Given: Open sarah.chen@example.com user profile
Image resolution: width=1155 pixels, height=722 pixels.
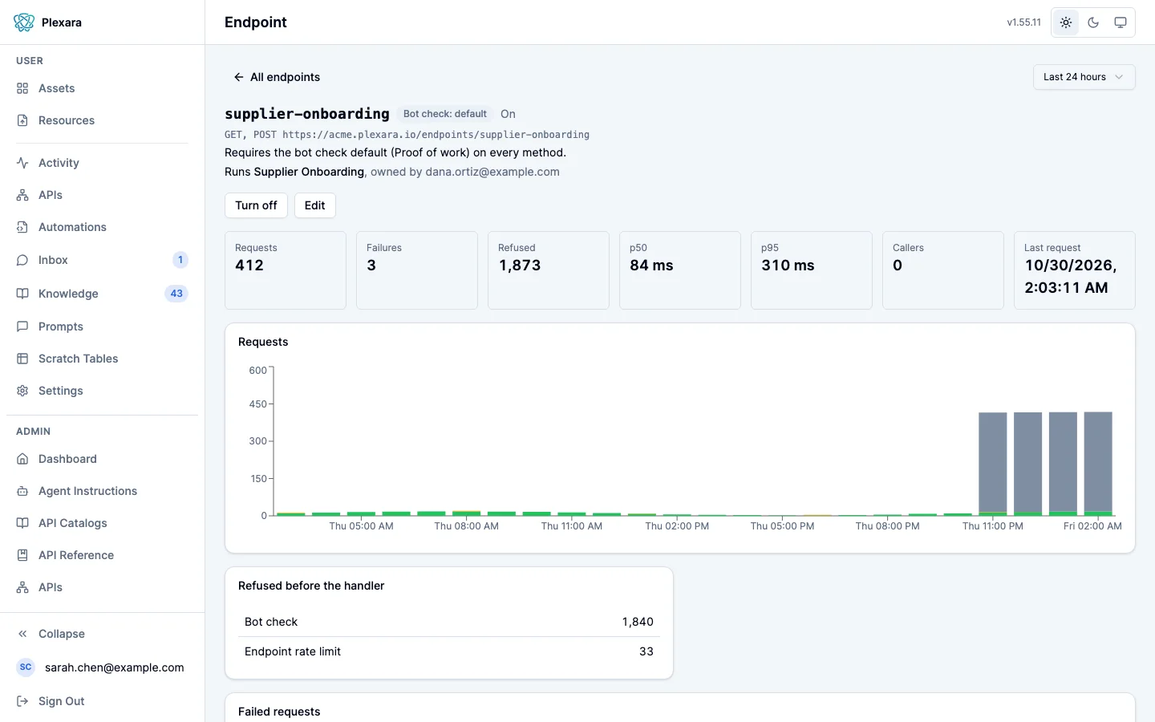Looking at the screenshot, I should tap(102, 667).
